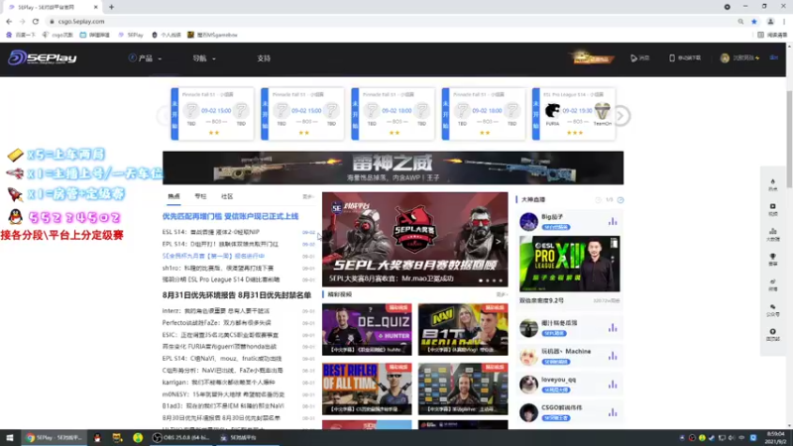Play the B1T Media Day video thumbnail
Screen dimensions: 793x446
point(463,329)
